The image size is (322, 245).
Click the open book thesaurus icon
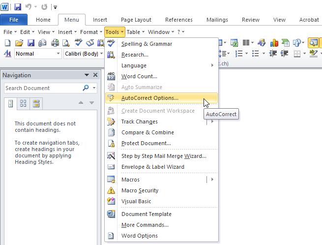90,43
